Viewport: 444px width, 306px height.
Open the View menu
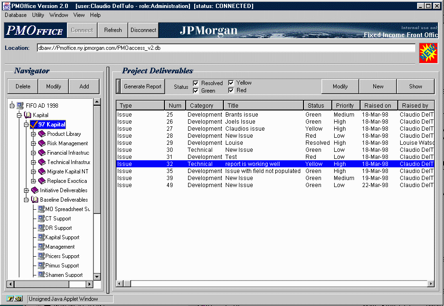click(x=79, y=15)
